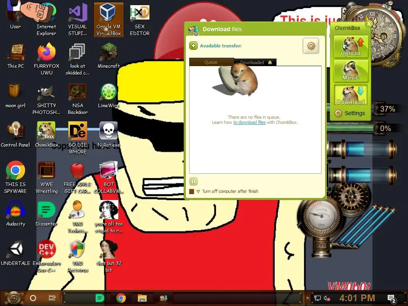Open the 'look at skidded c...' icon
This screenshot has height=306, width=408.
coord(78,59)
